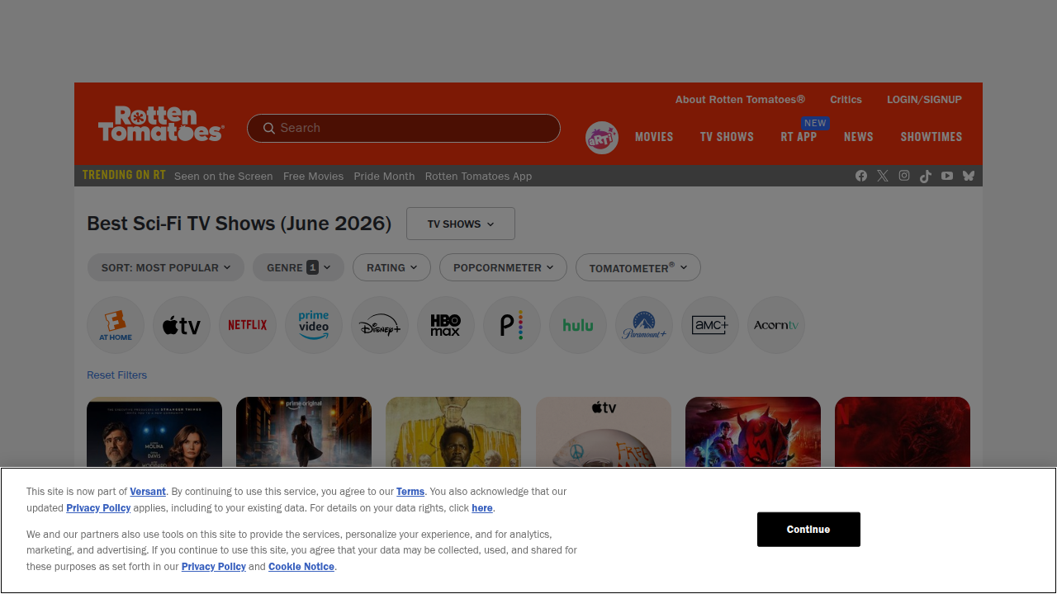Open the prime original show poster
Viewport: 1057px width, 594px height.
click(304, 432)
